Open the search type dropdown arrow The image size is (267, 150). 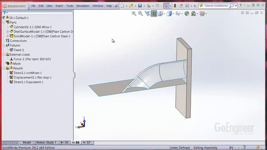click(236, 6)
